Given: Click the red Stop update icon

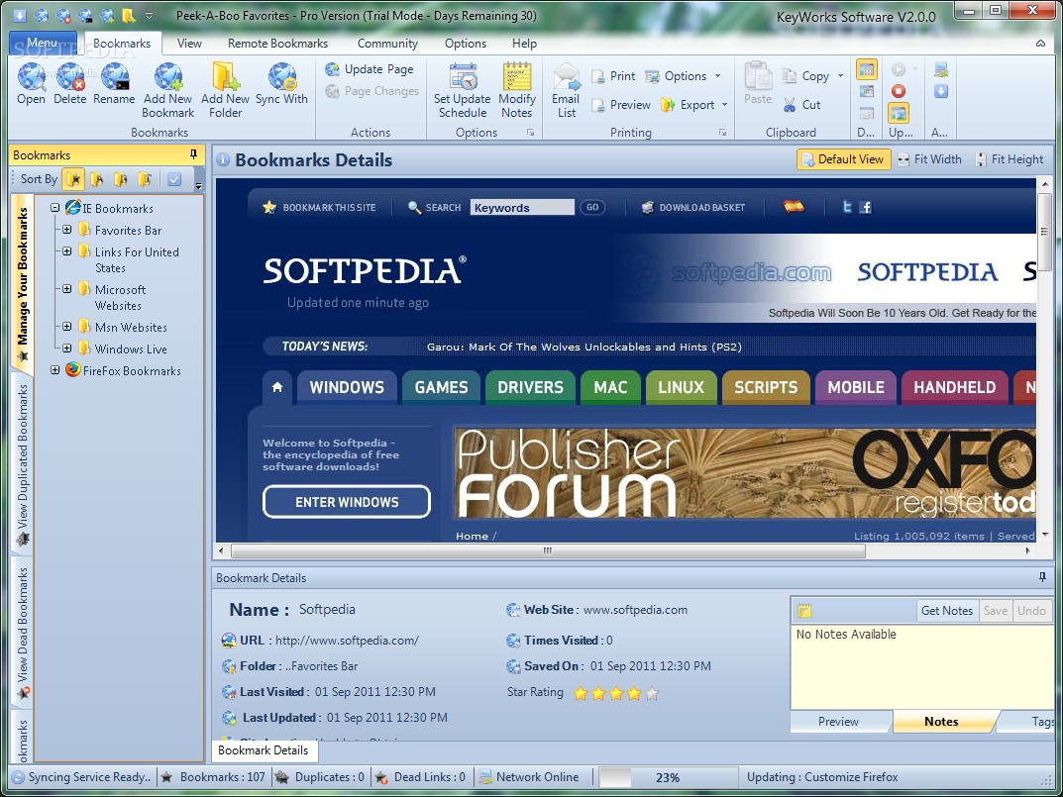Looking at the screenshot, I should pyautogui.click(x=899, y=91).
